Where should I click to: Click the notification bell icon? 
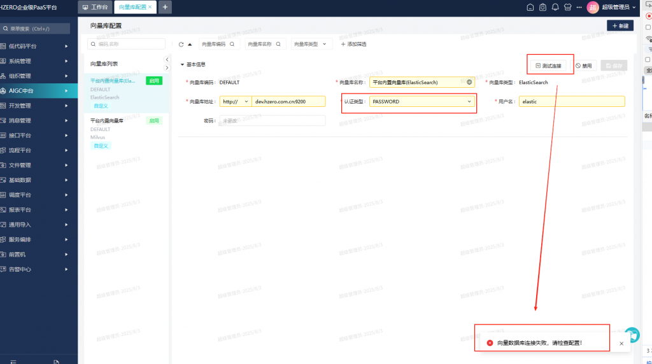click(x=555, y=7)
